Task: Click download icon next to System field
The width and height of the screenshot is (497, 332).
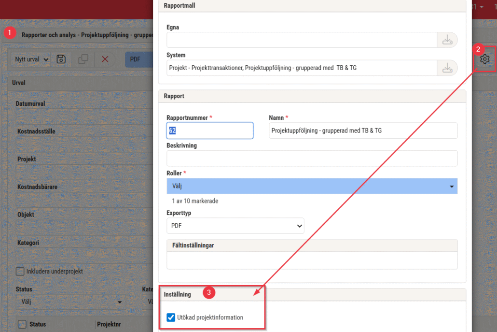Action: click(x=447, y=68)
